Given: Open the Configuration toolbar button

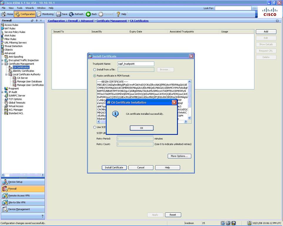Looking at the screenshot, I should 25,14.
